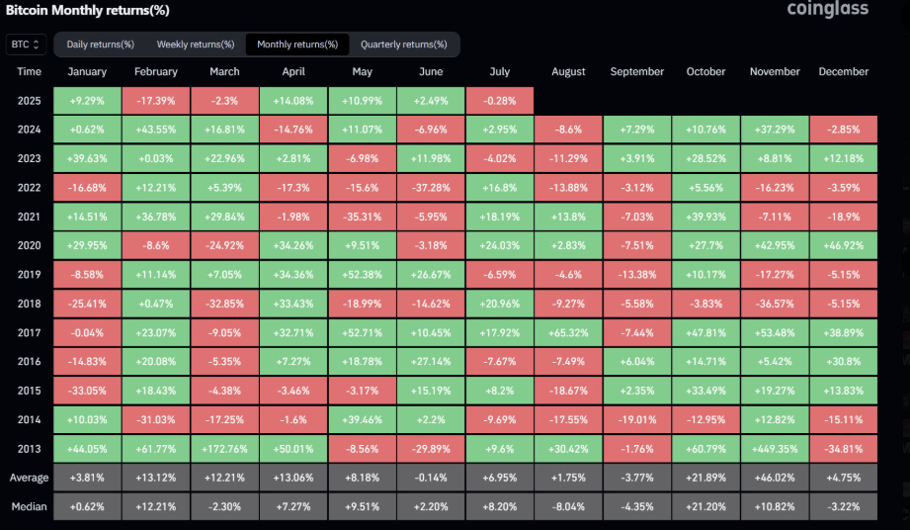Click the Average November cell +46.02%
This screenshot has height=530, width=910.
coord(775,478)
